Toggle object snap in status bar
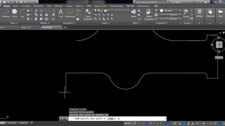This screenshot has height=126, width=225. pos(168,123)
